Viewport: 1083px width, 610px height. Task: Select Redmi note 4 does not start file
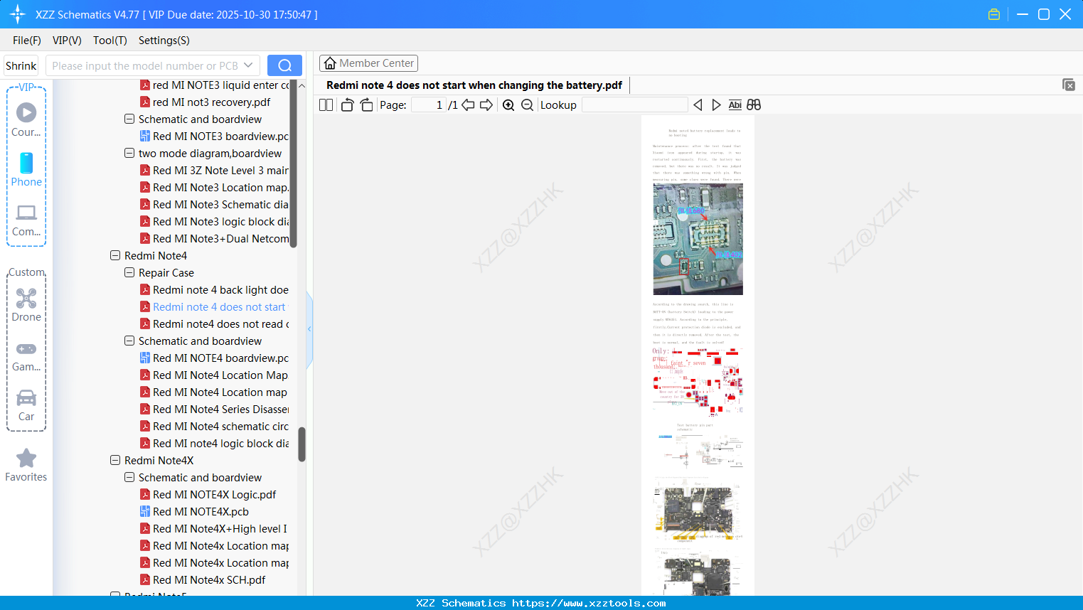(x=213, y=306)
